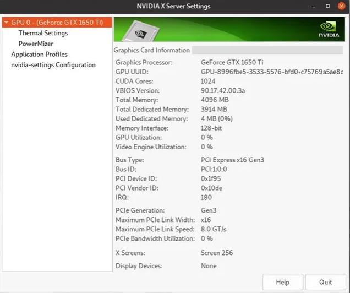Click Total Dedicated Memory value 3914 MB

tap(214, 109)
